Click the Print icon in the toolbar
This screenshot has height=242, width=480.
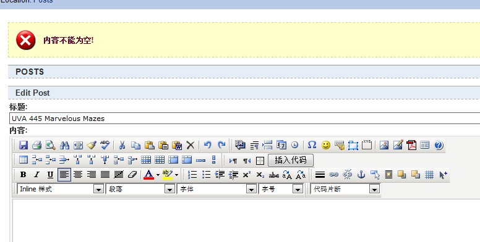pyautogui.click(x=36, y=145)
